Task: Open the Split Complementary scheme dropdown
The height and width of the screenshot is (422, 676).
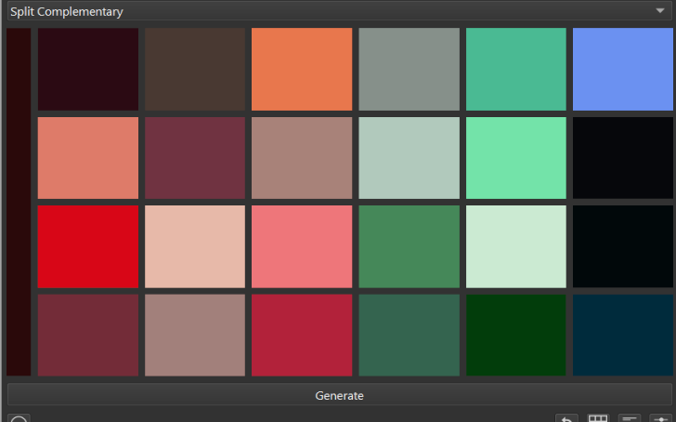Action: click(x=338, y=12)
